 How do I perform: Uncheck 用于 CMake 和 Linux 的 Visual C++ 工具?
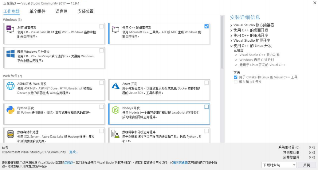tap(235, 77)
